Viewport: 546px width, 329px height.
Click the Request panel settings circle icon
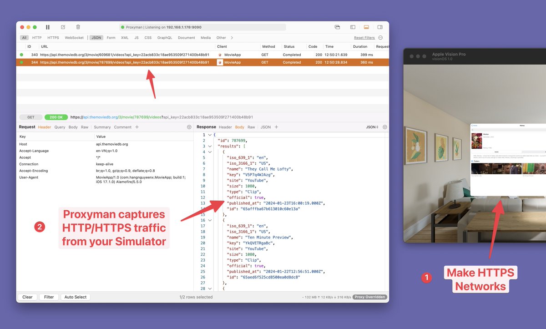click(189, 127)
